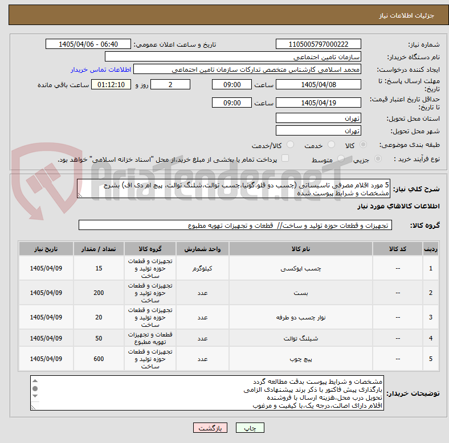Select the چسب اپوکسی row item name
449x443 pixels.
(x=301, y=268)
